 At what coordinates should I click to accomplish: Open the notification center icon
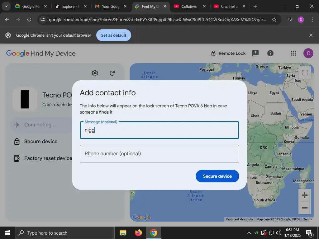coord(309,233)
